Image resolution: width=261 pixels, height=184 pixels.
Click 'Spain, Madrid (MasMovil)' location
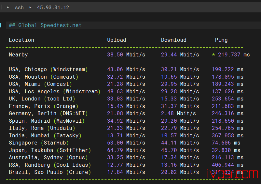click(47, 121)
